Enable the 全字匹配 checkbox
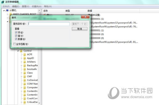159x105 pixels. point(14,44)
